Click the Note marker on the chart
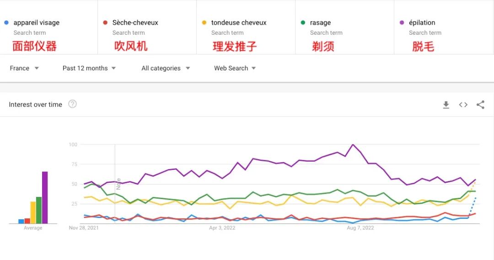Image resolution: width=494 pixels, height=260 pixels. (118, 183)
